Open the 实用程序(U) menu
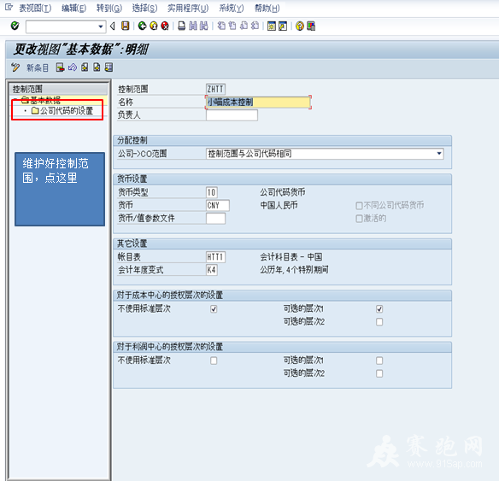 pos(188,8)
